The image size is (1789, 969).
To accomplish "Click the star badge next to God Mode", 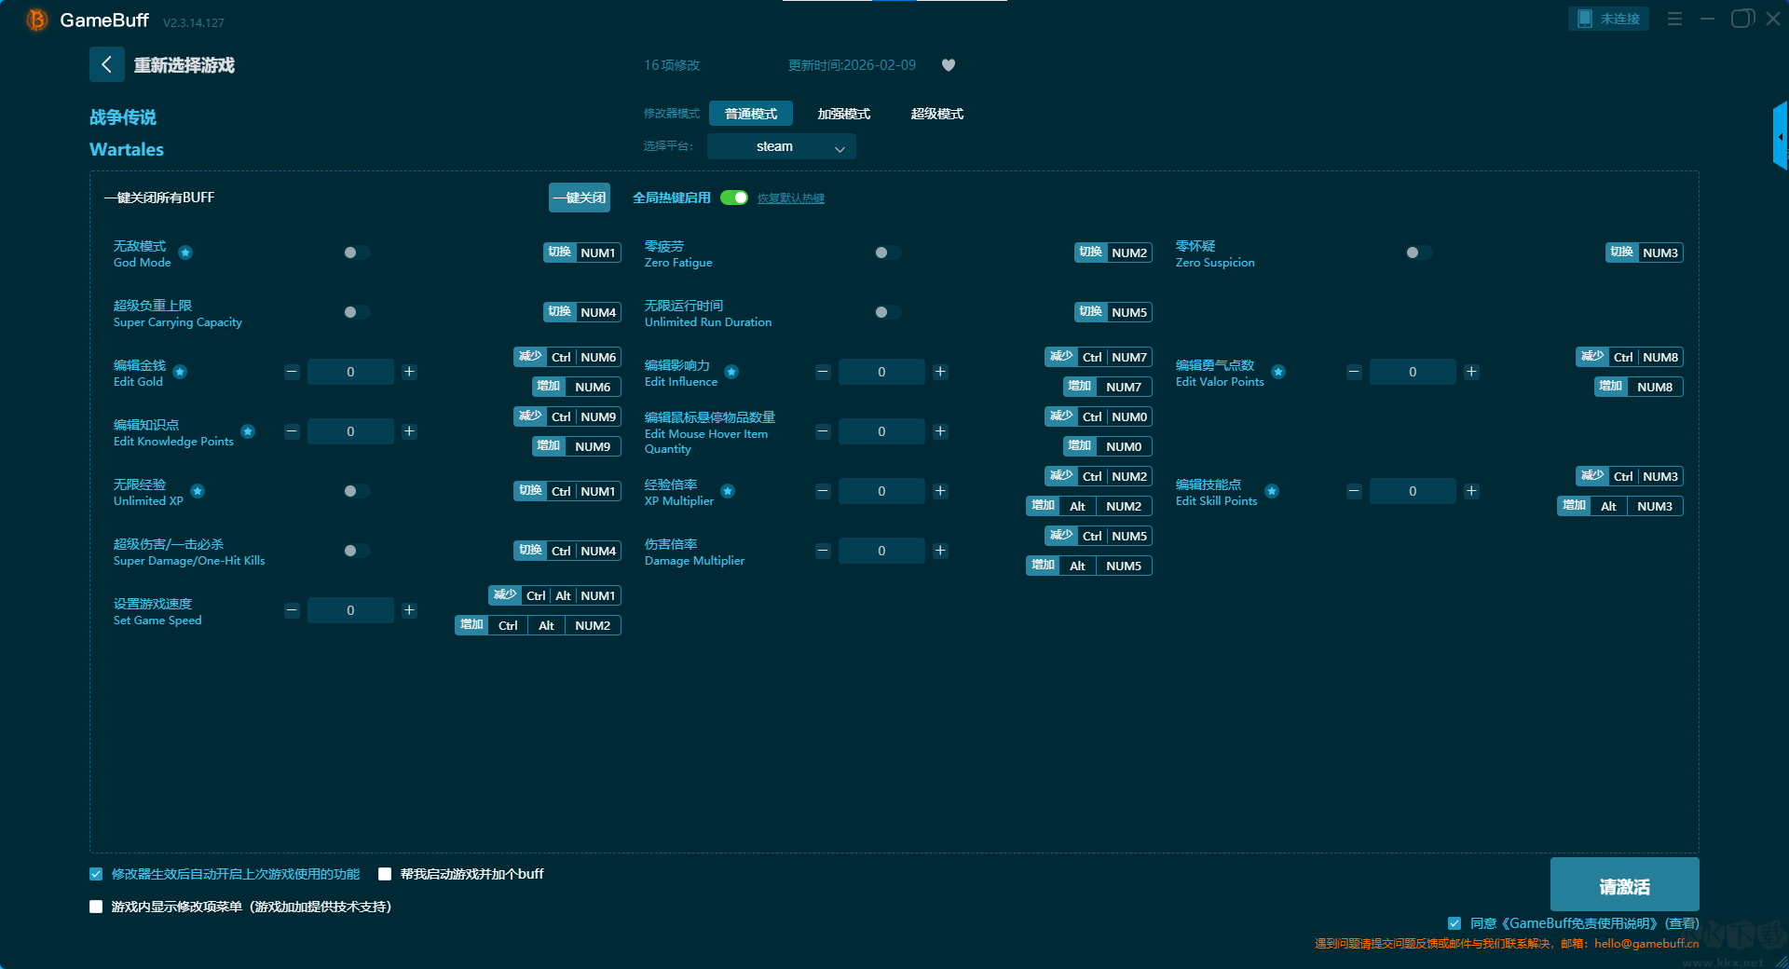I will [185, 252].
